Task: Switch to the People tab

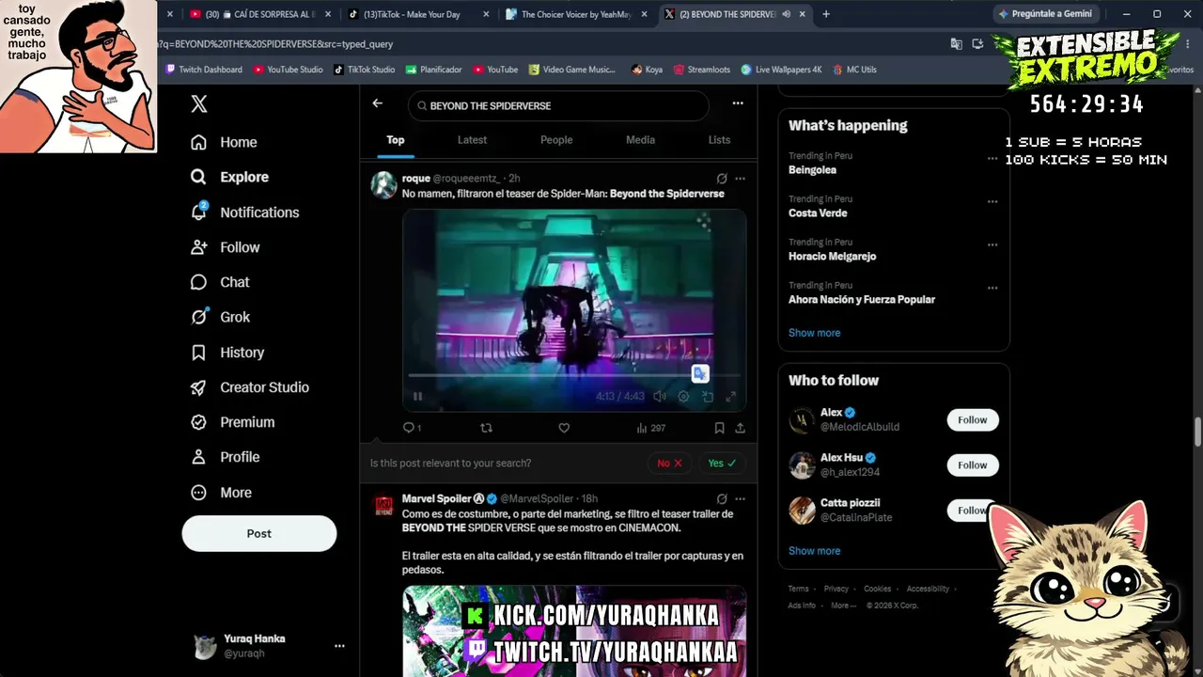Action: tap(556, 140)
